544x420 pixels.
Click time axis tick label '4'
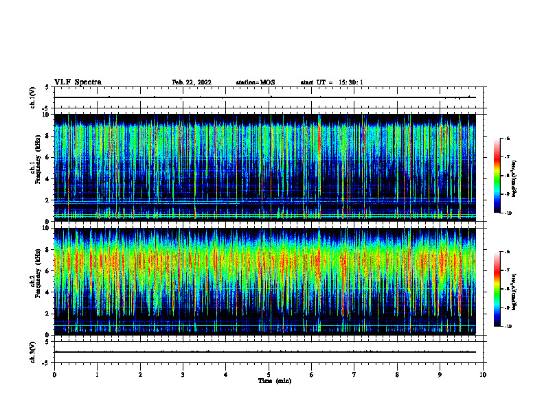(x=226, y=375)
